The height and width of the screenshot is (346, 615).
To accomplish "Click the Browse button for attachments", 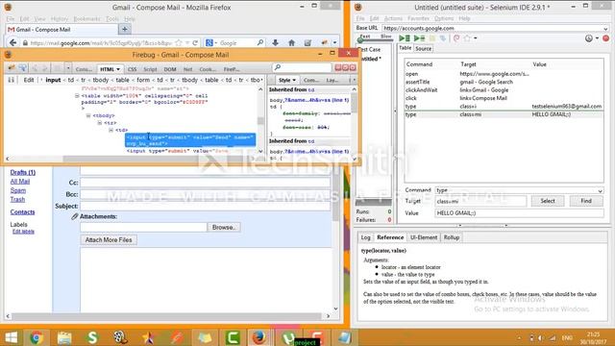I will pos(224,227).
